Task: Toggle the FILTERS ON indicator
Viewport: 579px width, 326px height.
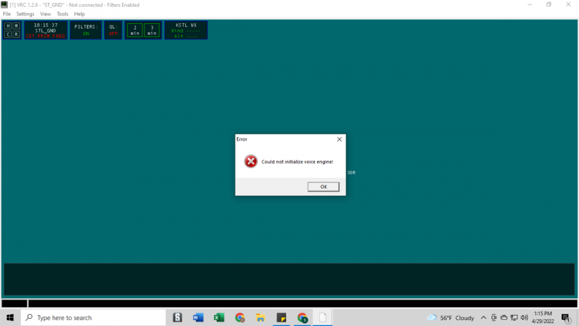Action: click(86, 30)
